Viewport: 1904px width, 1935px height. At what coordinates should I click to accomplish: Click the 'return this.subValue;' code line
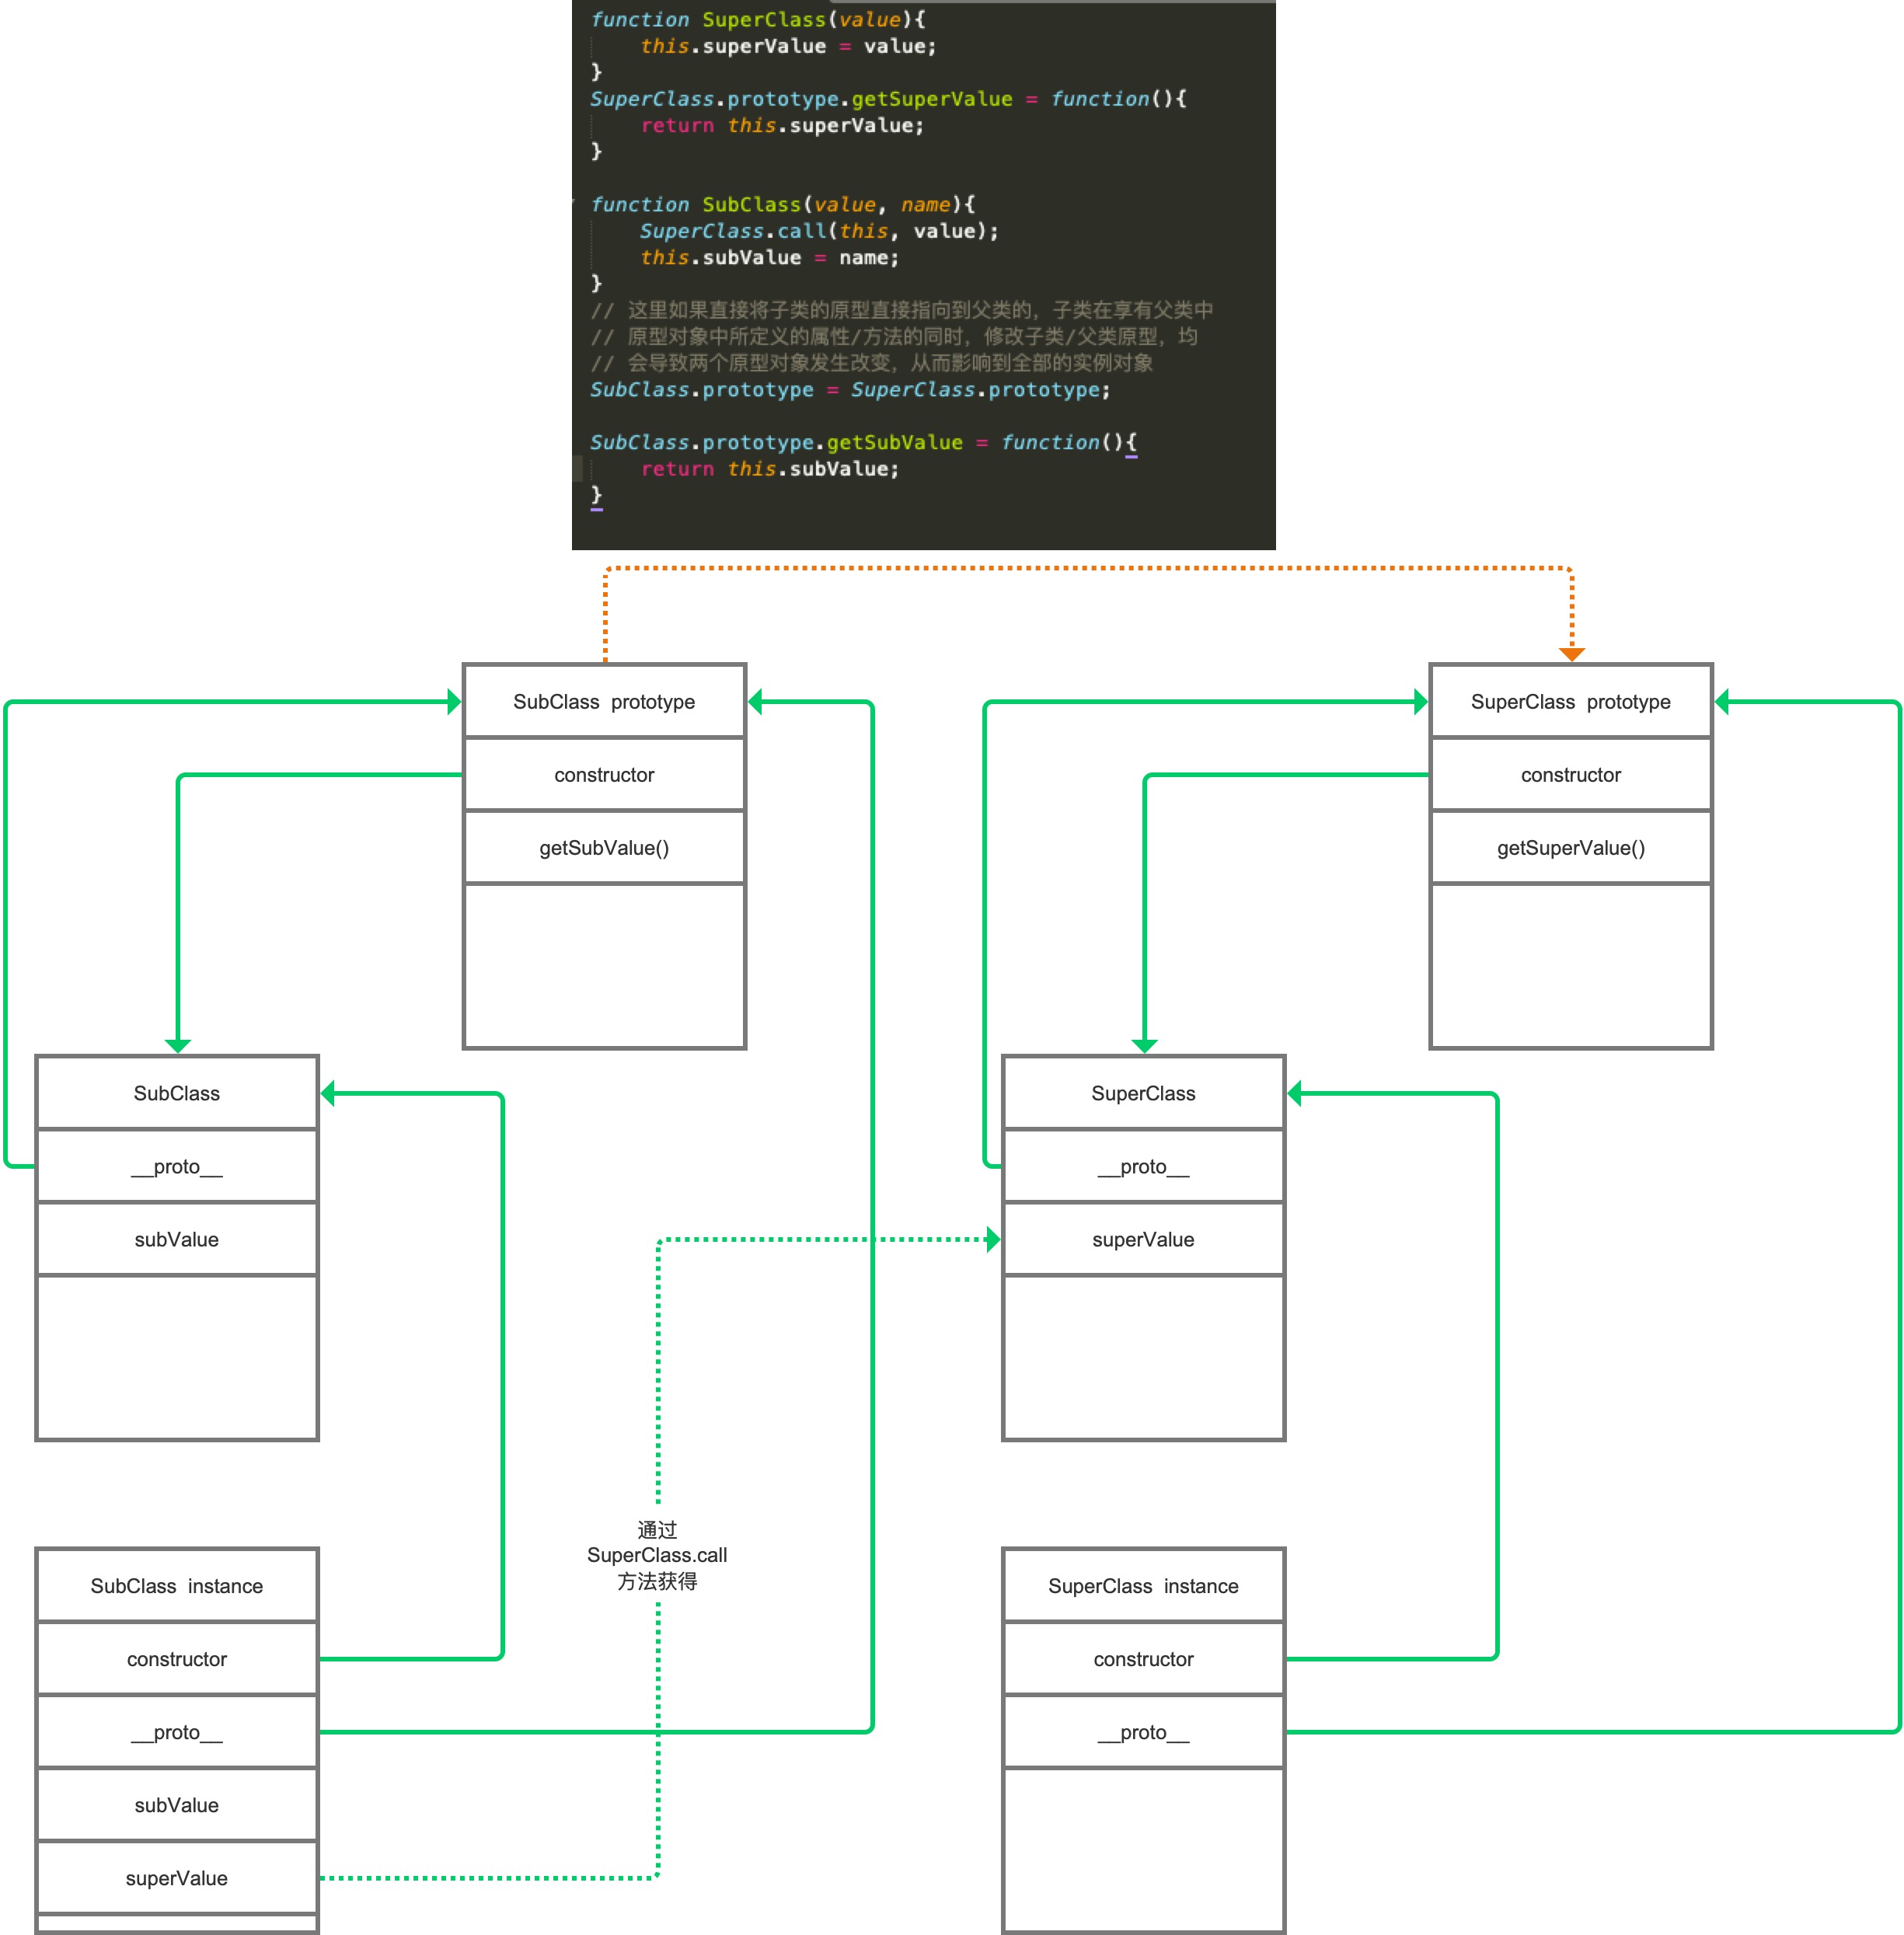coord(770,468)
